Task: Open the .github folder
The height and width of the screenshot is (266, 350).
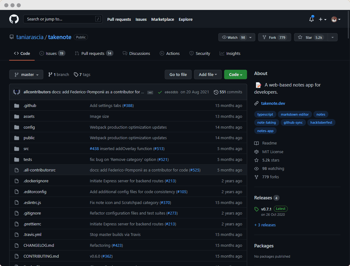Action: (30, 106)
